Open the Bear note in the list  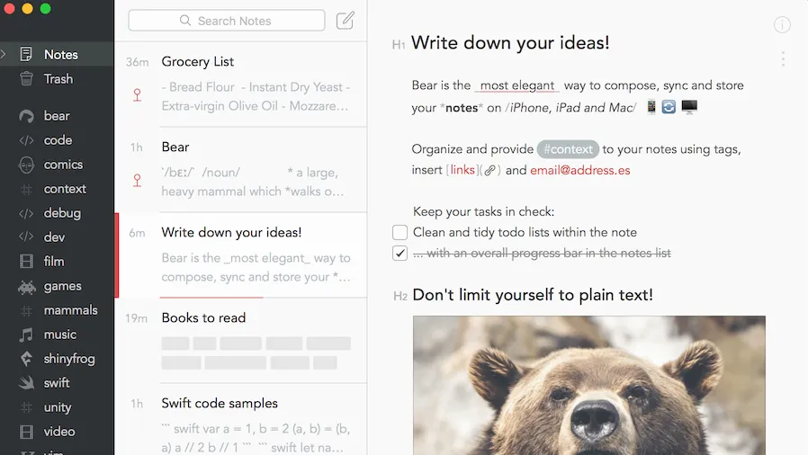pyautogui.click(x=240, y=169)
